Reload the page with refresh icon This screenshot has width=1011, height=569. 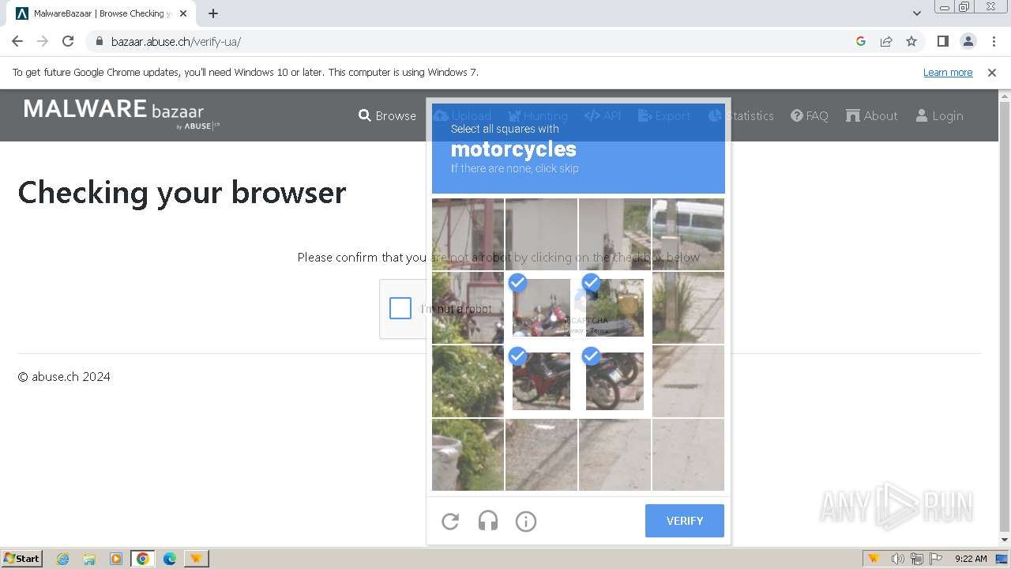[68, 41]
